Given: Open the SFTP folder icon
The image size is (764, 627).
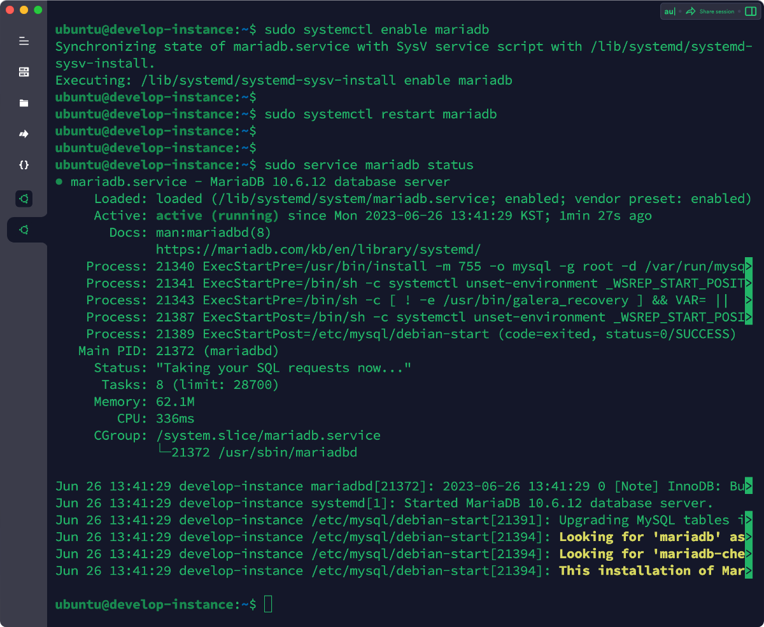Looking at the screenshot, I should click(24, 103).
